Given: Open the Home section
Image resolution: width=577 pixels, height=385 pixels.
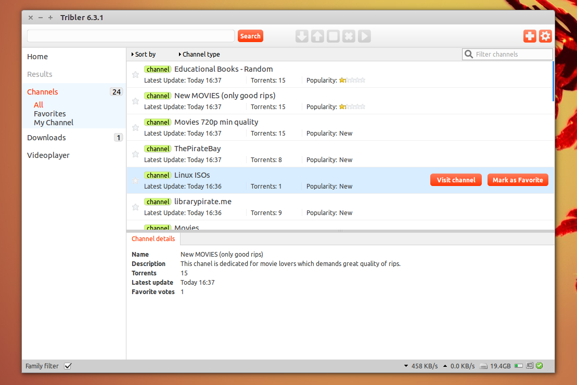Looking at the screenshot, I should (37, 57).
